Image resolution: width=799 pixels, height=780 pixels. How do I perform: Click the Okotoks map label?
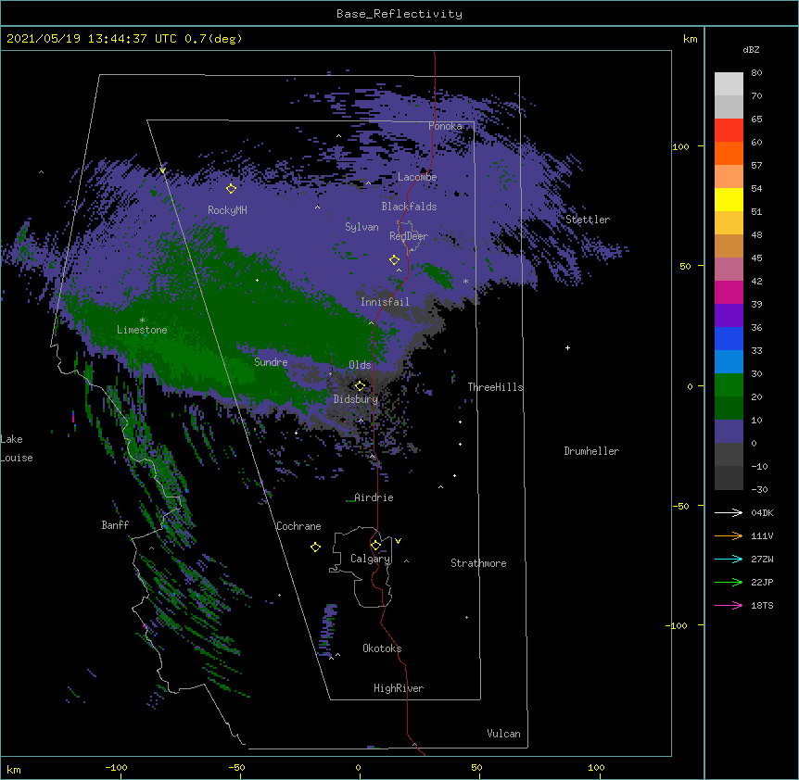click(382, 648)
